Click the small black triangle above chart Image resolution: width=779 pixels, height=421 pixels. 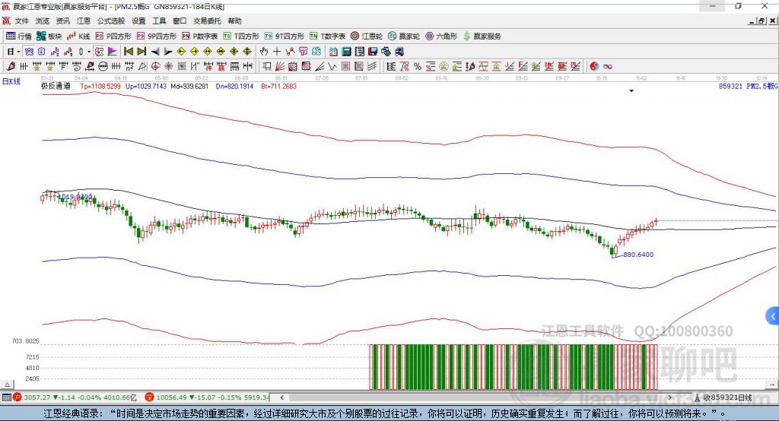coord(631,91)
